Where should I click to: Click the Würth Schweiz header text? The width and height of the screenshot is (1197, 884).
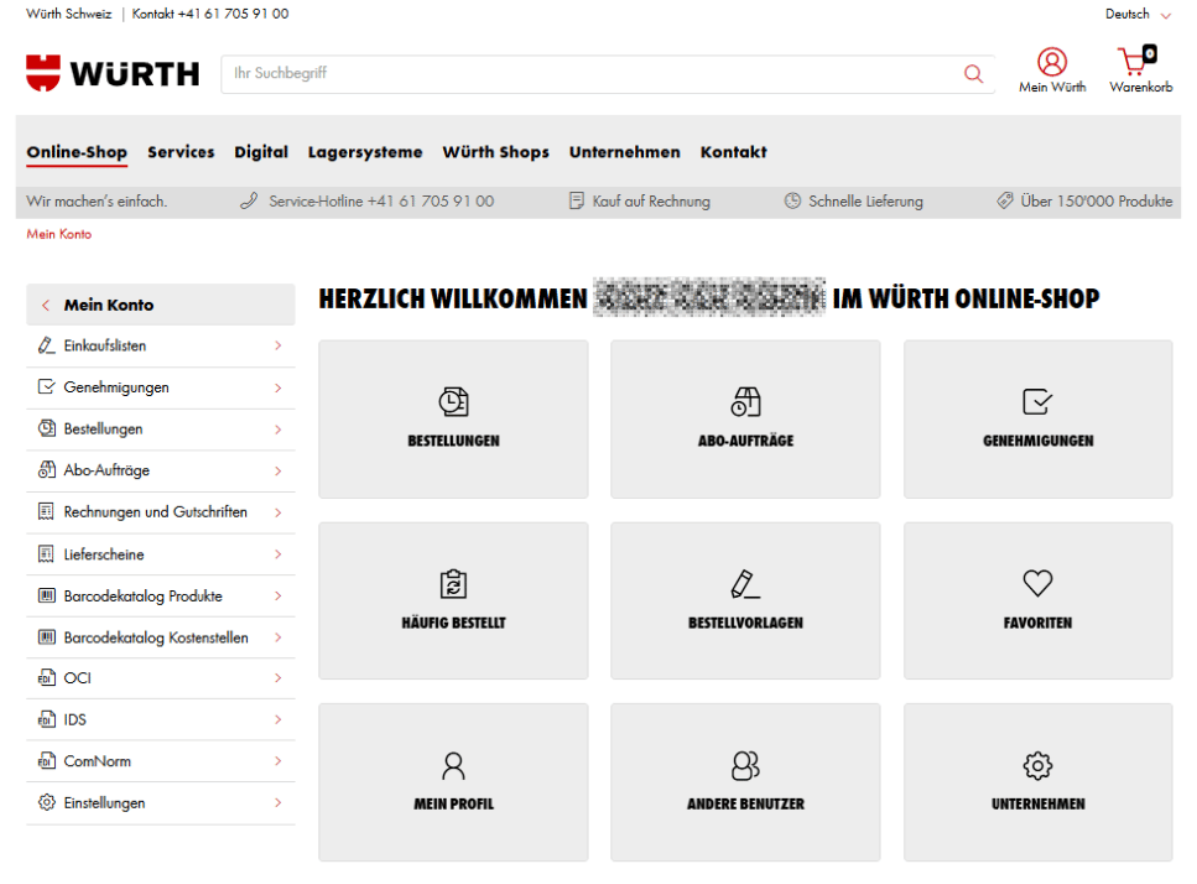click(69, 14)
